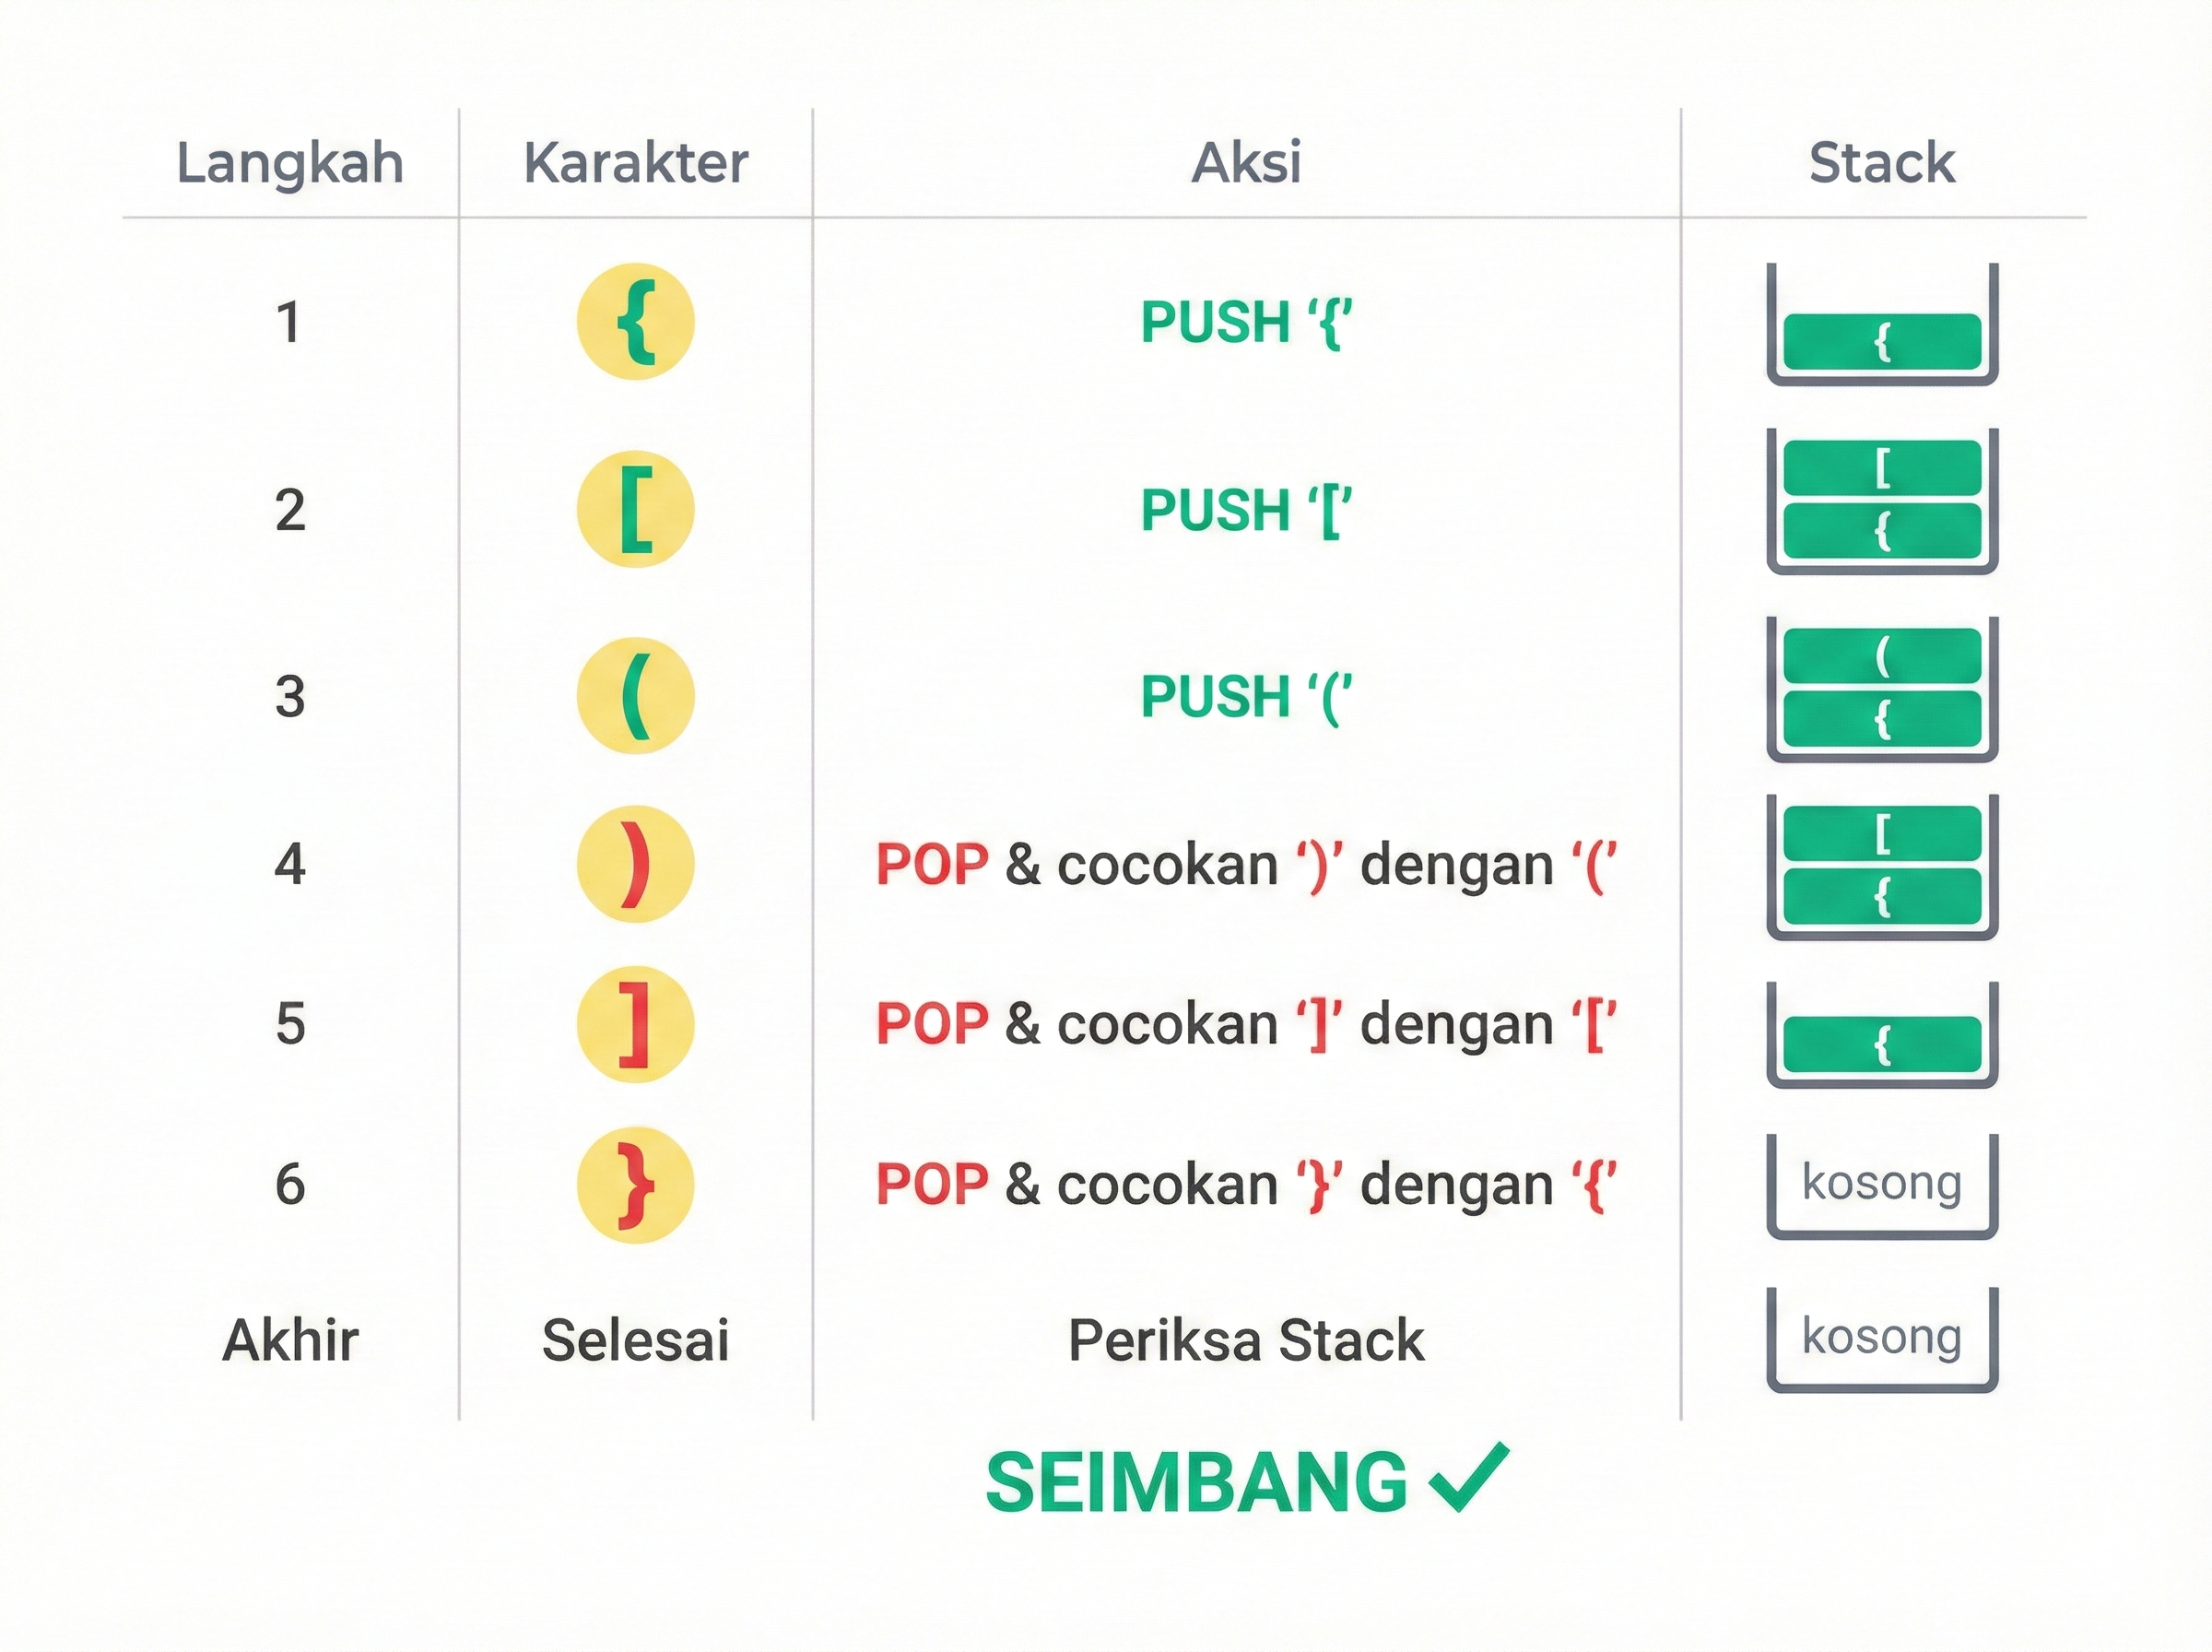Click the 'Selesai' label in final row
Viewport: 2212px width, 1652px height.
click(636, 1340)
